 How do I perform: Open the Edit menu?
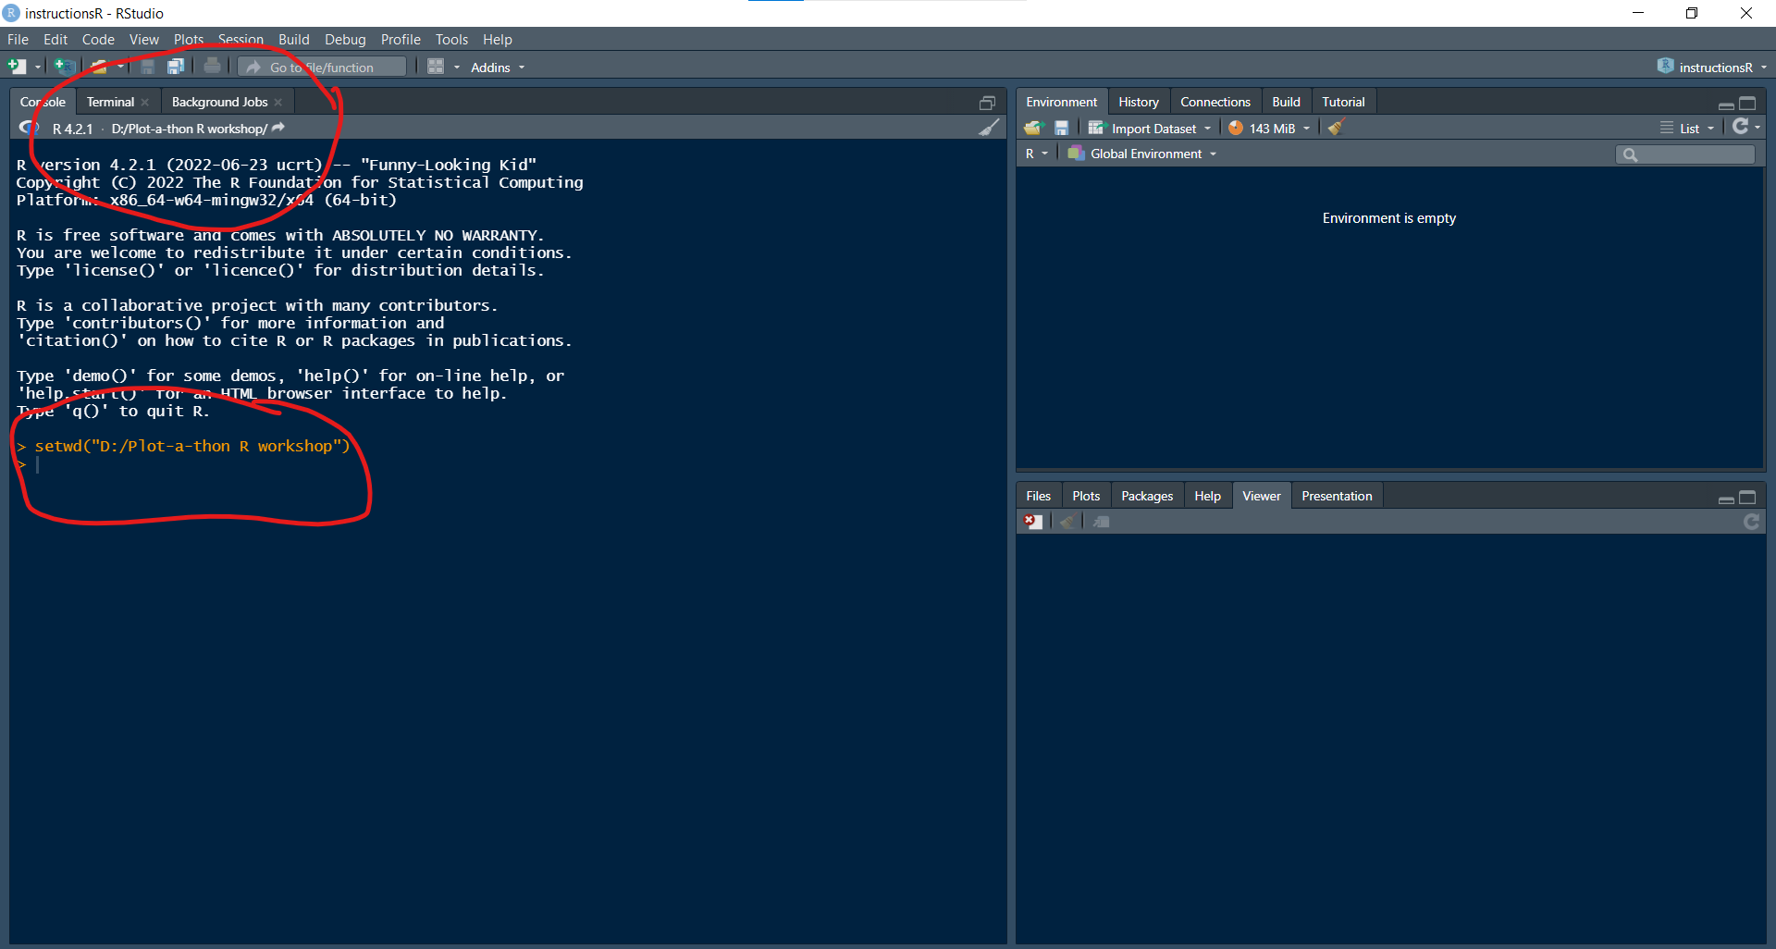(55, 40)
